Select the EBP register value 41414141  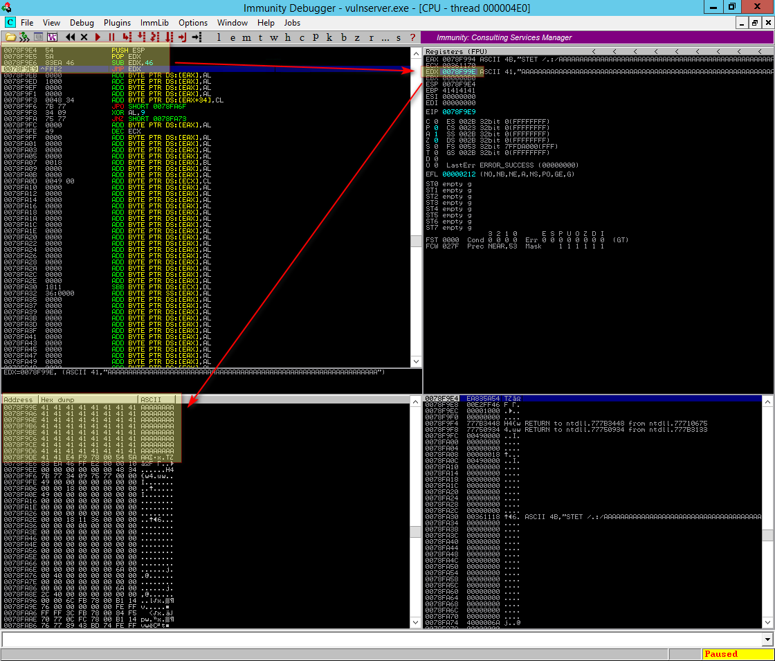(459, 91)
